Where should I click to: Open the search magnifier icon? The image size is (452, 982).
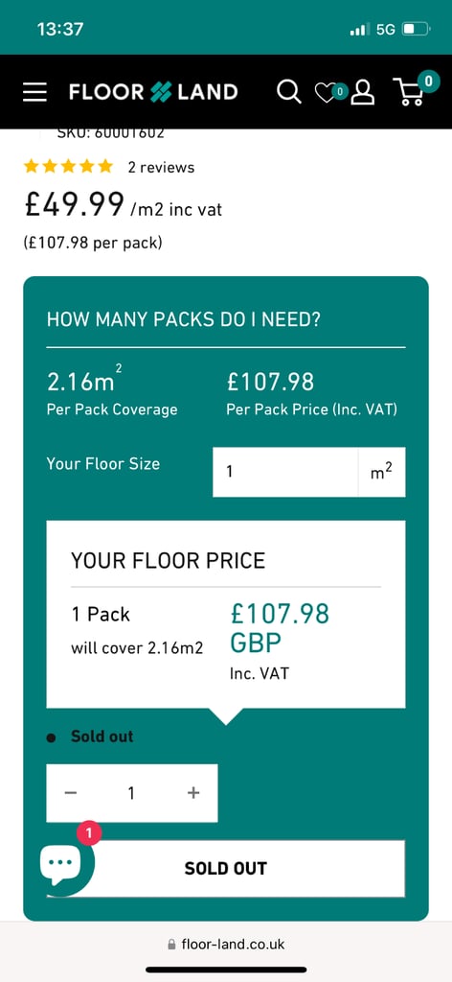pos(289,91)
